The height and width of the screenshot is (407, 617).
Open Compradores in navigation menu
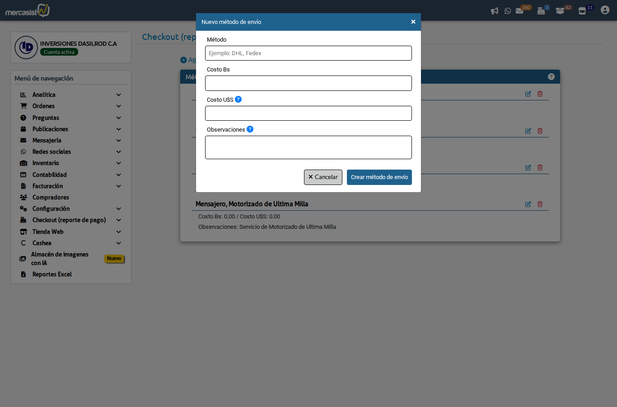[51, 198]
